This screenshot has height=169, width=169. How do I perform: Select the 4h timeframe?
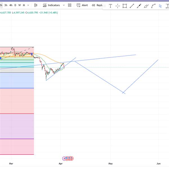click(11, 5)
